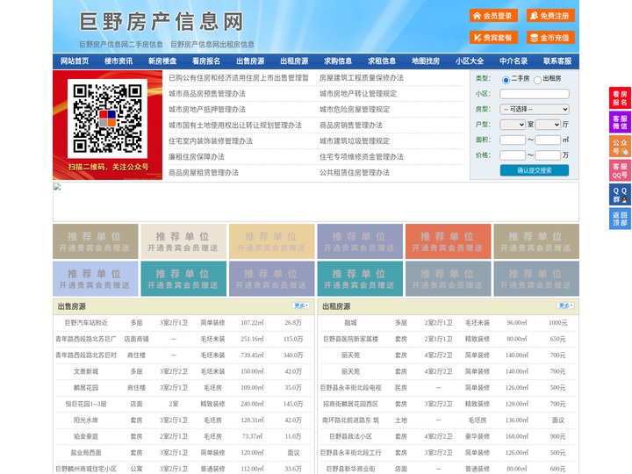The height and width of the screenshot is (474, 632).
Task: Open 盐业局西面 sale listing
Action: pyautogui.click(x=86, y=453)
